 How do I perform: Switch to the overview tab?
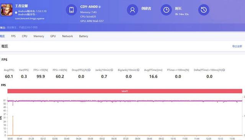(x=2, y=36)
